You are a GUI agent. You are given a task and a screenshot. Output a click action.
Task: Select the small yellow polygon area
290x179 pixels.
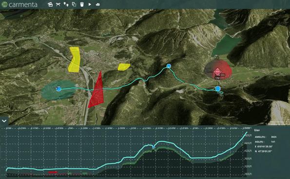[123, 67]
